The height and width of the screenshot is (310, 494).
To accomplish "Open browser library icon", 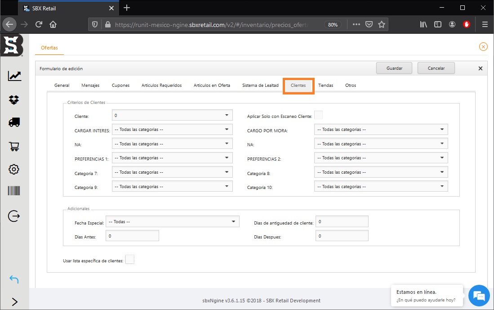I will pyautogui.click(x=423, y=24).
